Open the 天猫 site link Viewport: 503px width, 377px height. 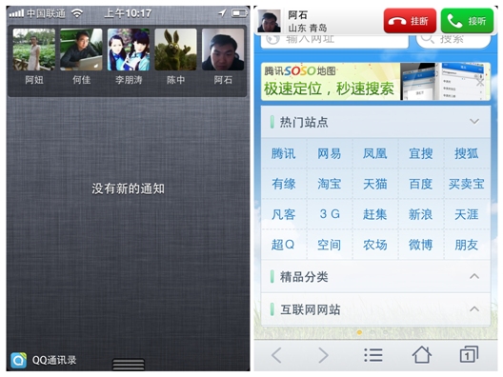coord(375,184)
